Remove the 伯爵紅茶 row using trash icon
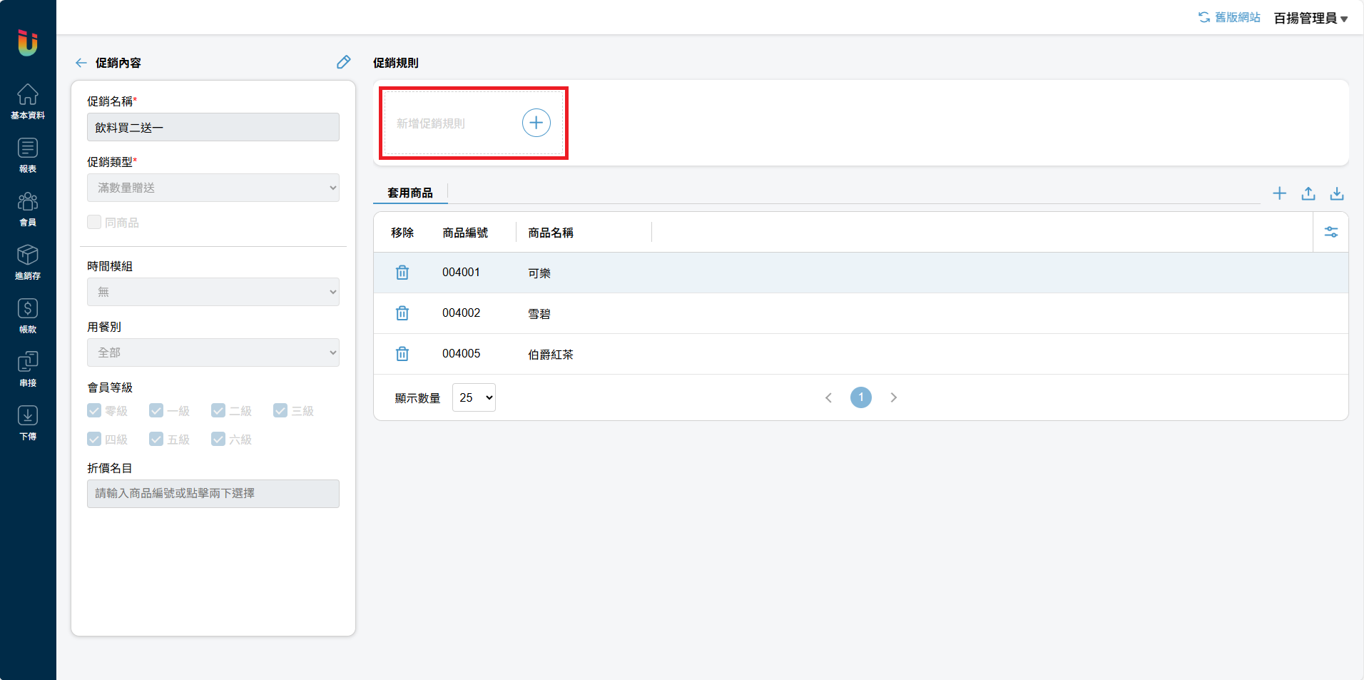1364x680 pixels. 402,354
